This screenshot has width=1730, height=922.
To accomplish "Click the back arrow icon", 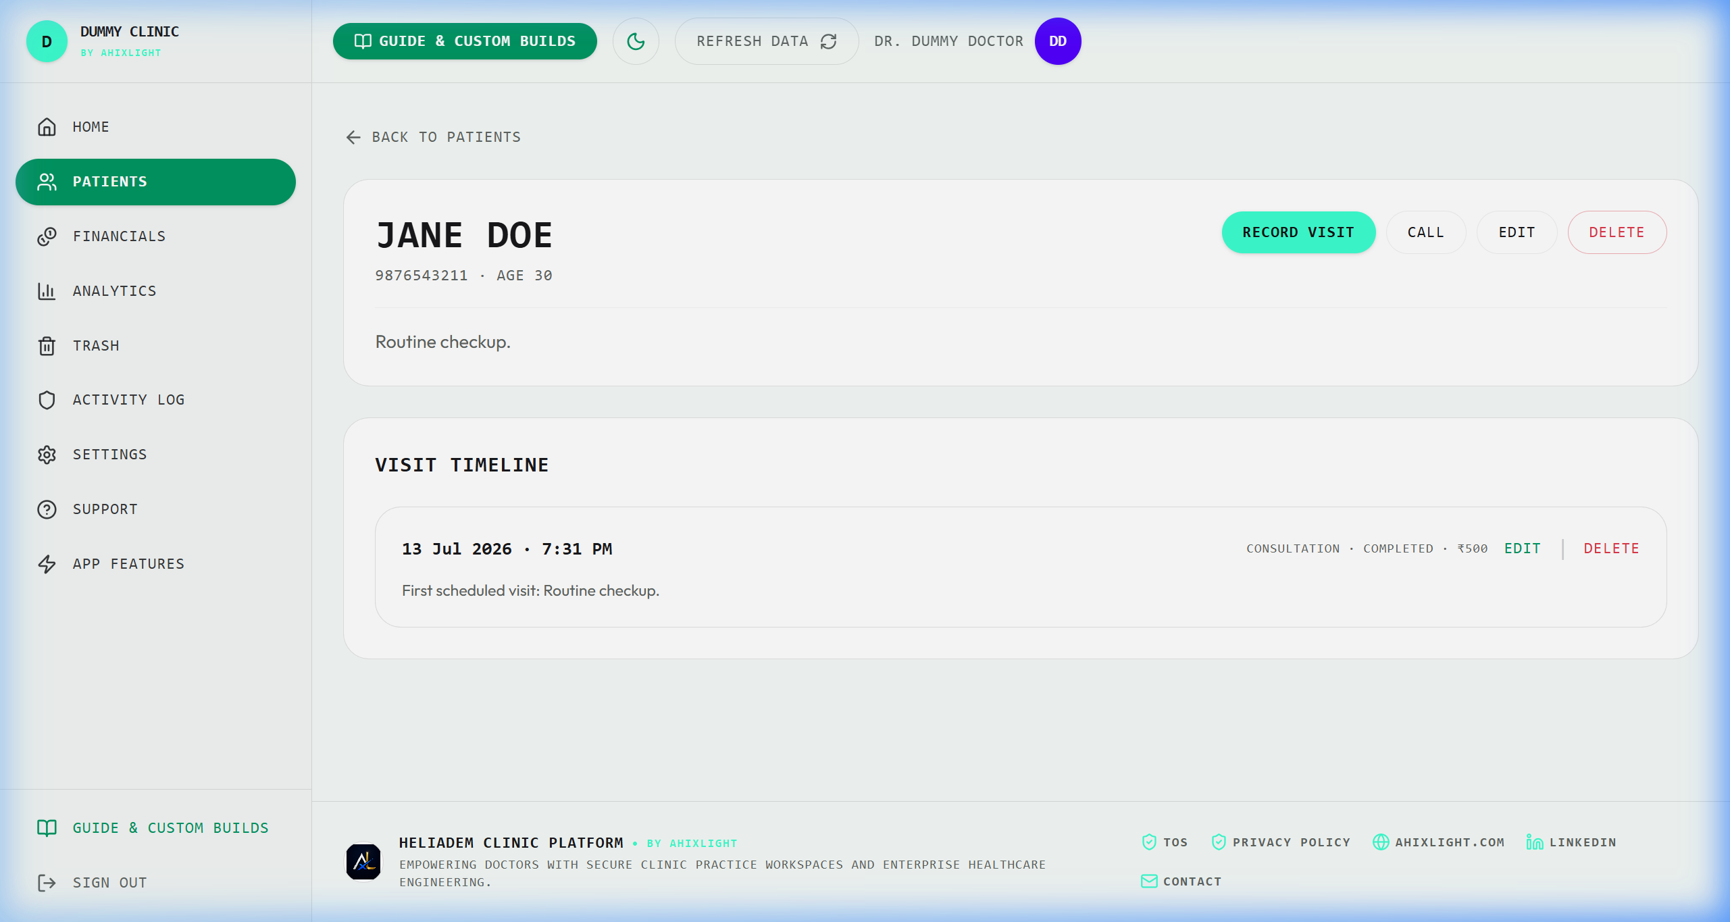I will click(x=353, y=138).
